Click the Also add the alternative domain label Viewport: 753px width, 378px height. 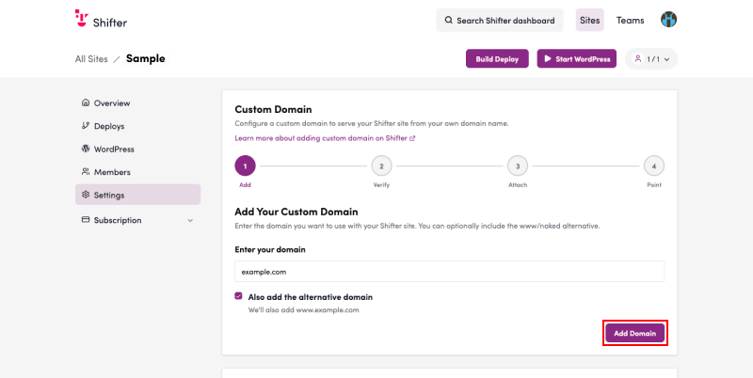311,297
